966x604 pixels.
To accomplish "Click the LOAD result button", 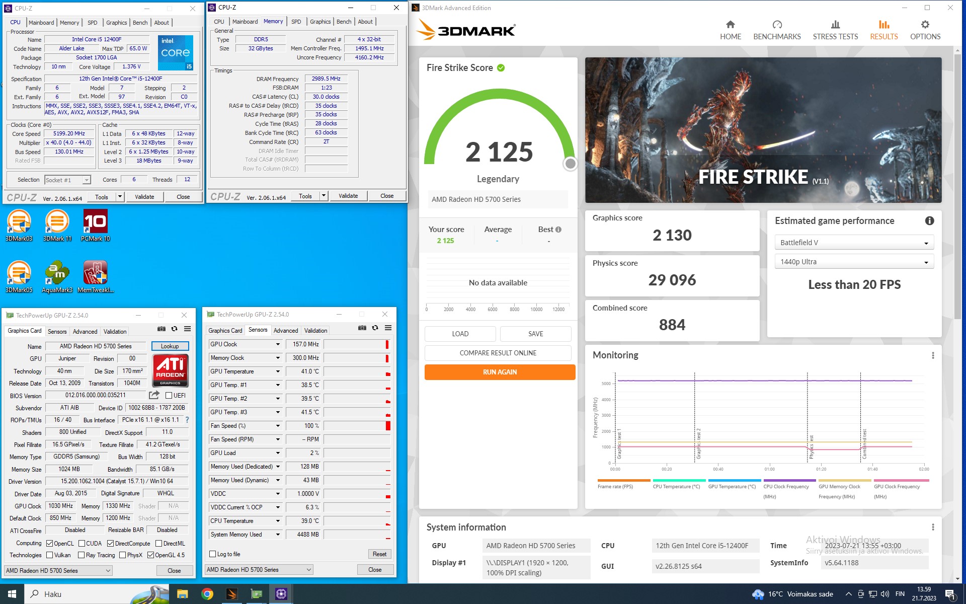I will 460,334.
